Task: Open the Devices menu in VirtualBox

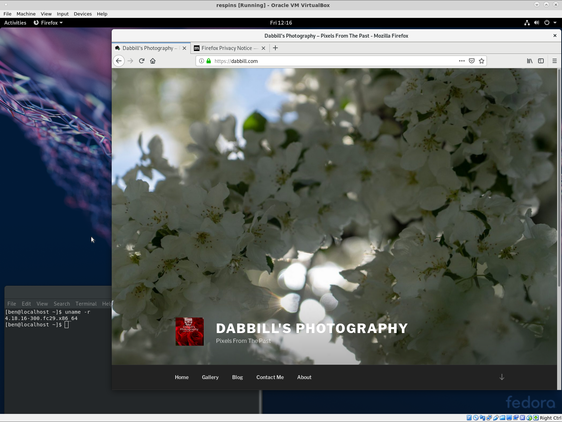Action: [x=83, y=14]
